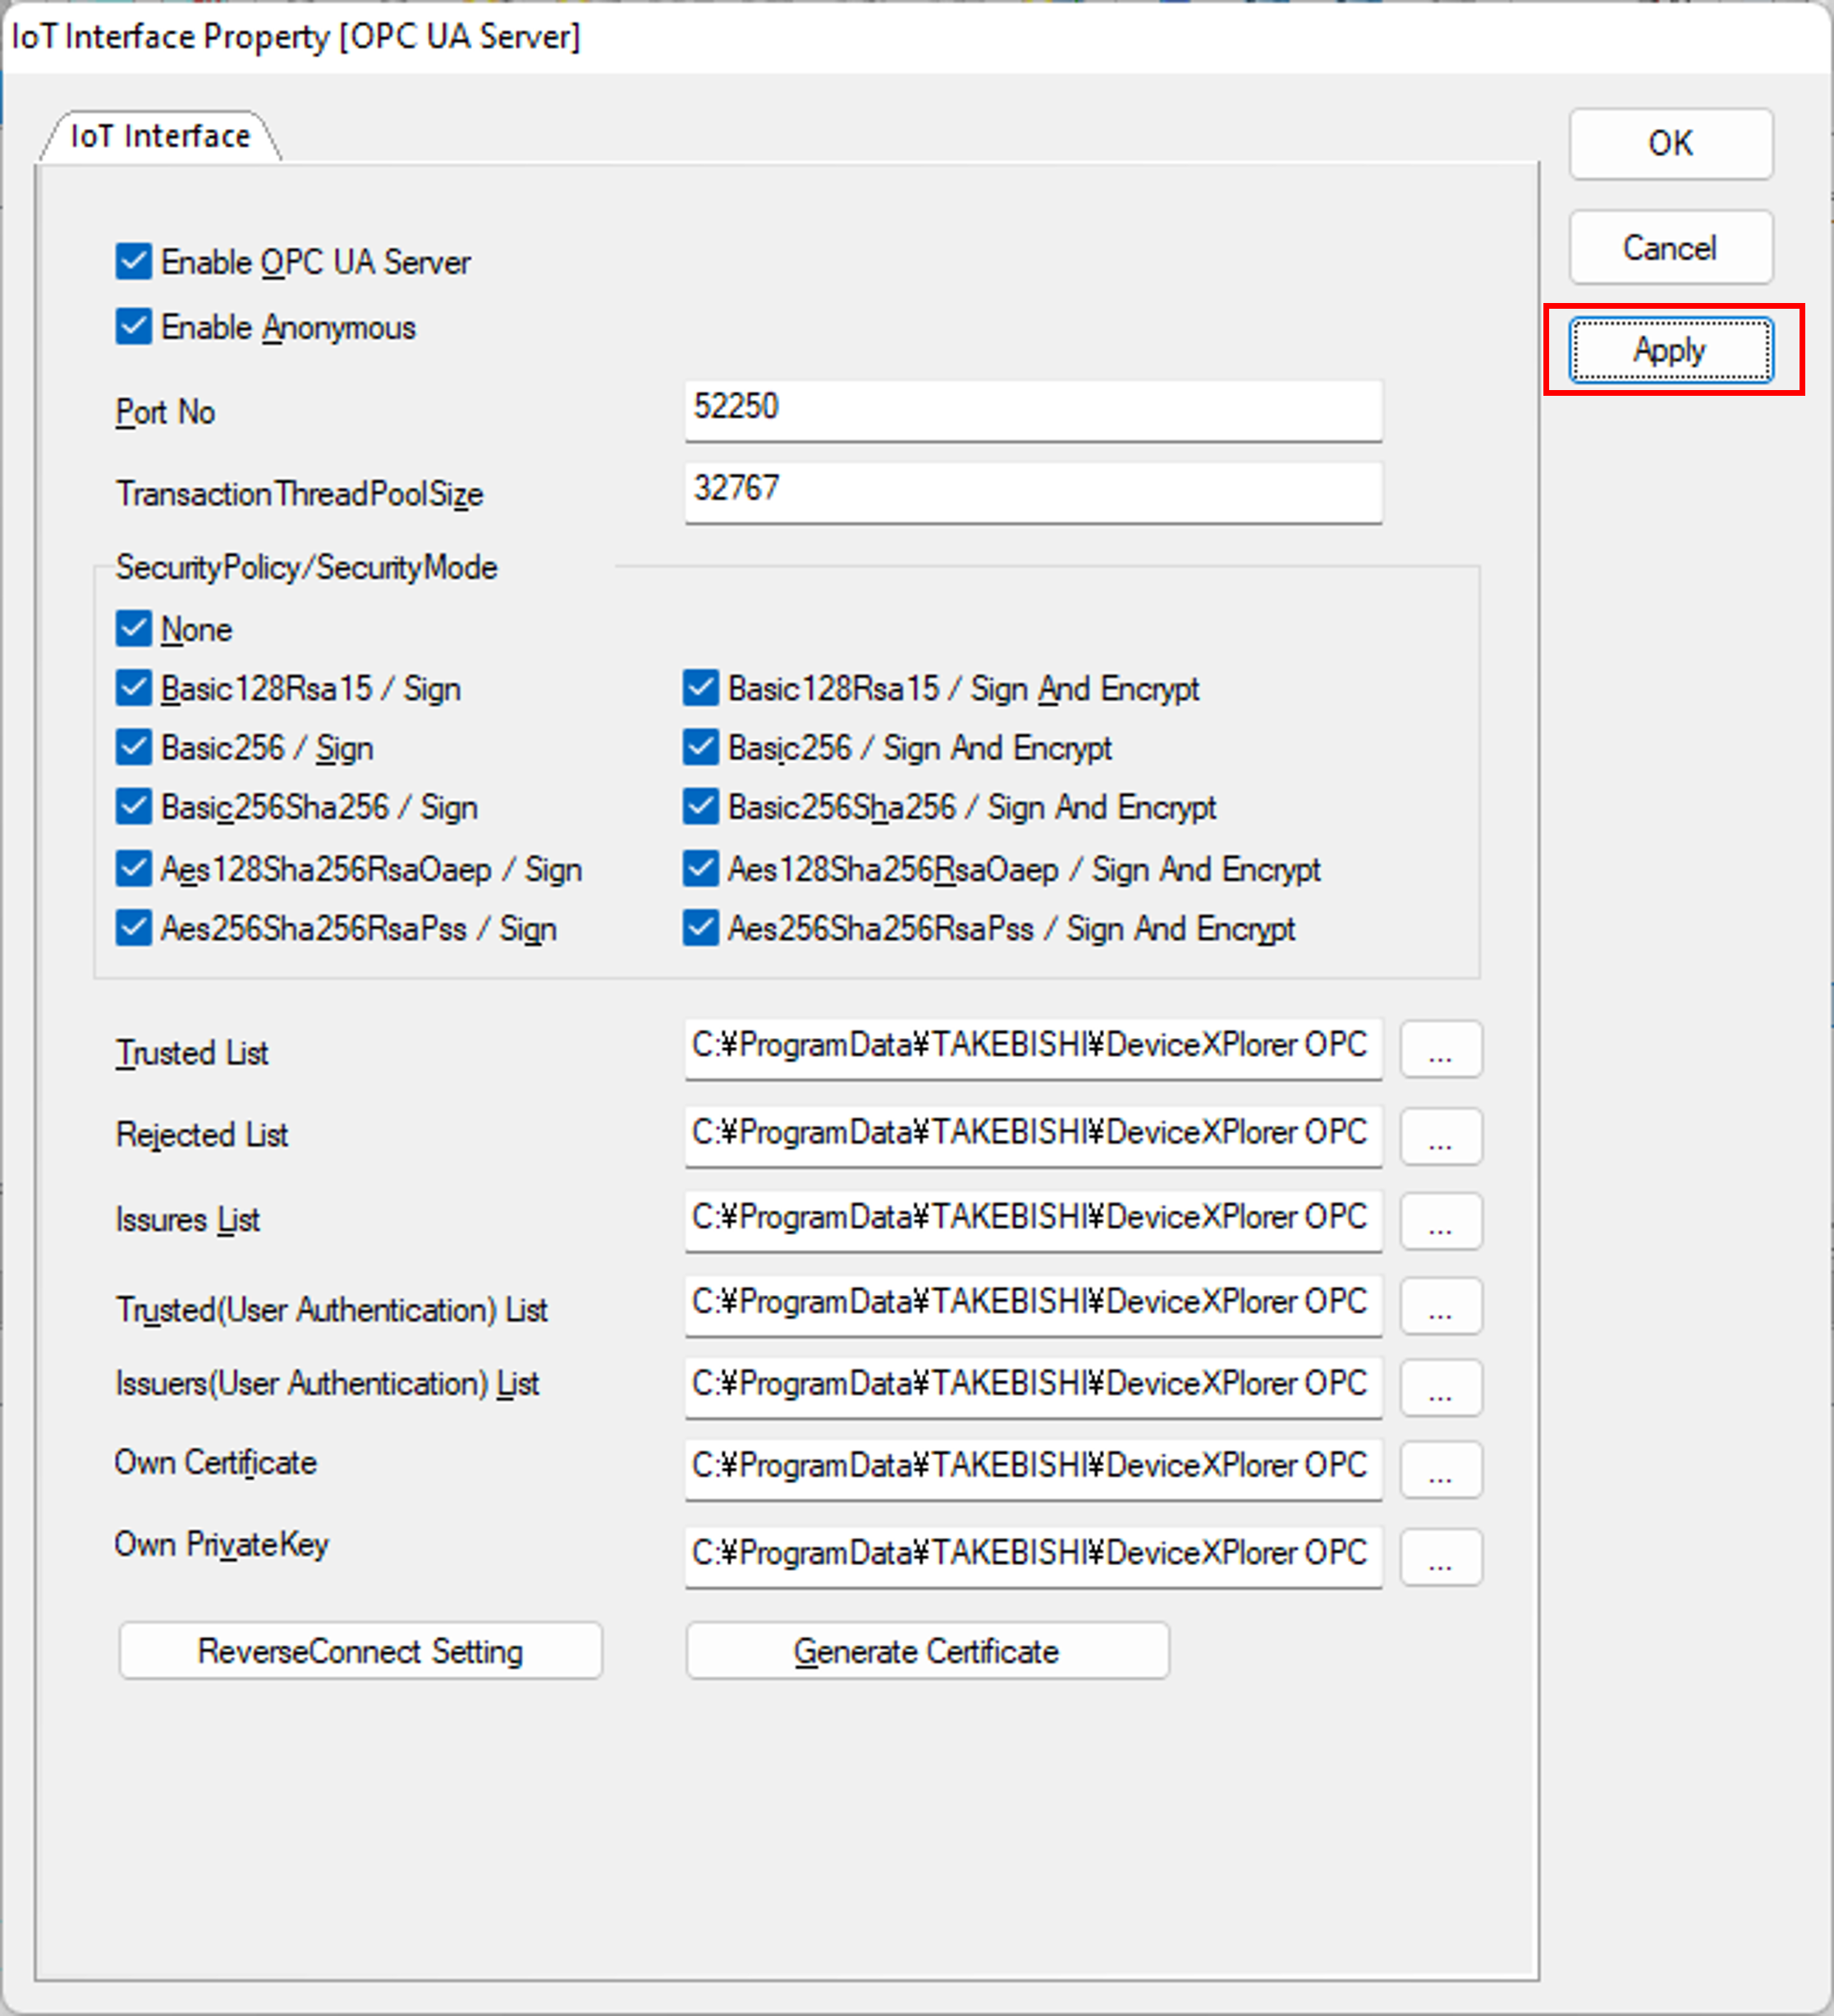Browse for Own PrivateKey path
The width and height of the screenshot is (1834, 2016).
pyautogui.click(x=1440, y=1557)
